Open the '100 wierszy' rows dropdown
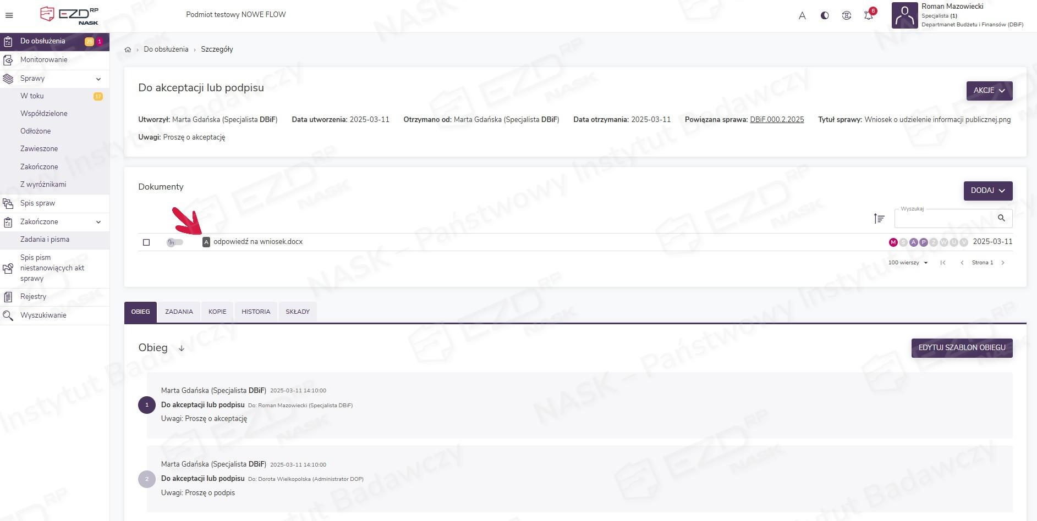1037x521 pixels. point(908,263)
